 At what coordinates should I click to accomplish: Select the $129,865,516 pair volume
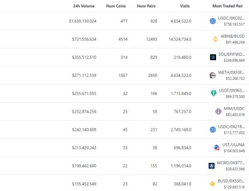click(x=234, y=187)
